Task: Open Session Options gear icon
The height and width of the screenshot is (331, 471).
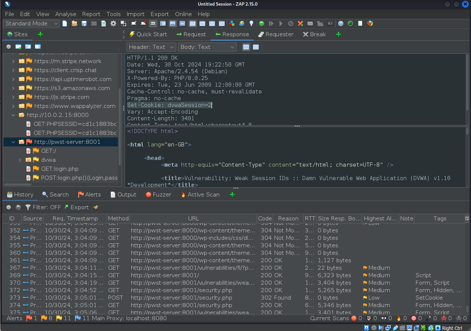Action: click(x=113, y=24)
